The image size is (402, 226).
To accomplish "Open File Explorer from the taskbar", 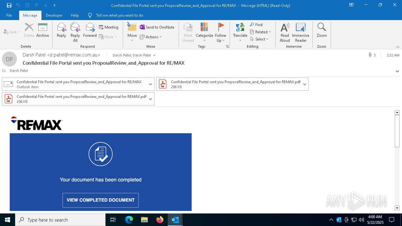I will (144, 220).
